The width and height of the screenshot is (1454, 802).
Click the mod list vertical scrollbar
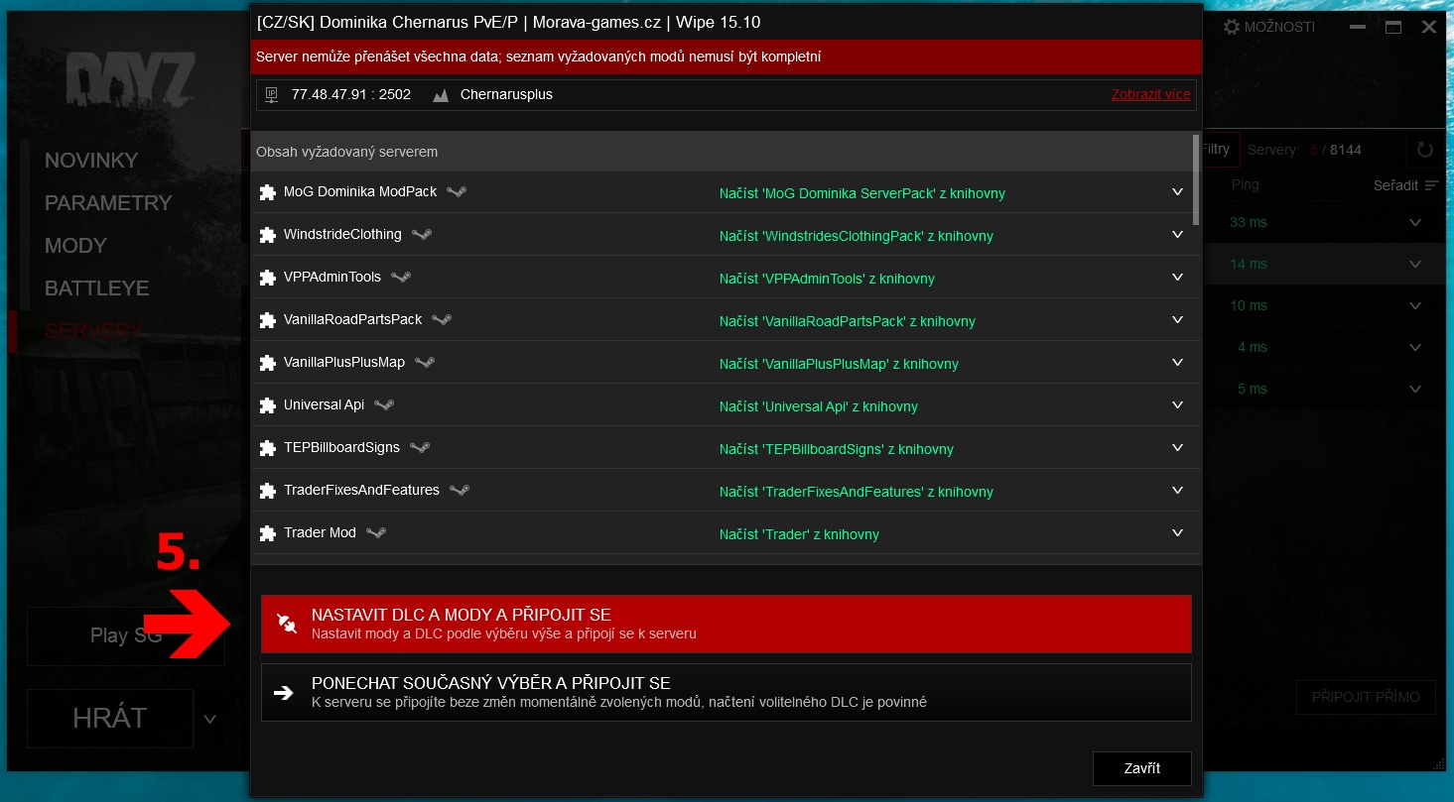tap(1196, 180)
